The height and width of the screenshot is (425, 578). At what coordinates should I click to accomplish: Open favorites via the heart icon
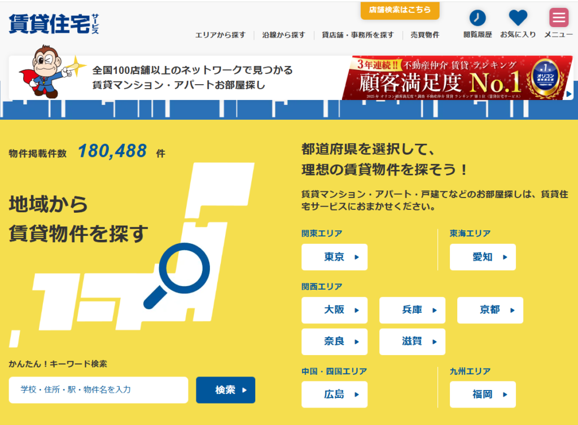(518, 18)
